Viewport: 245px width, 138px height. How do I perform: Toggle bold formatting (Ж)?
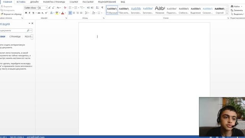[26, 13]
